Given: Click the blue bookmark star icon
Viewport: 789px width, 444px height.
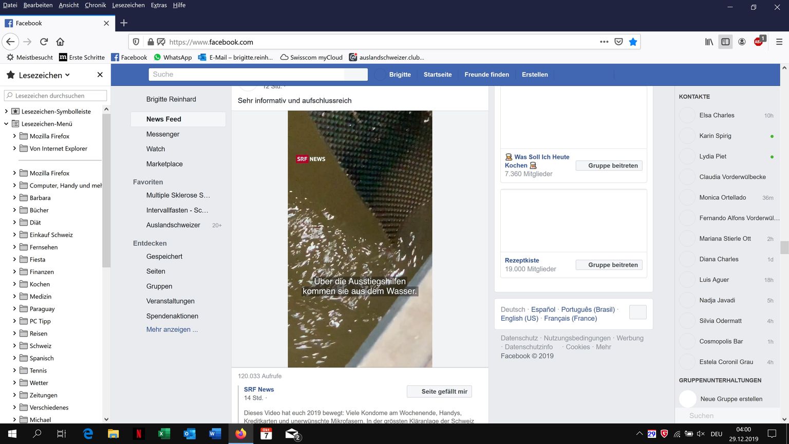Looking at the screenshot, I should [633, 42].
